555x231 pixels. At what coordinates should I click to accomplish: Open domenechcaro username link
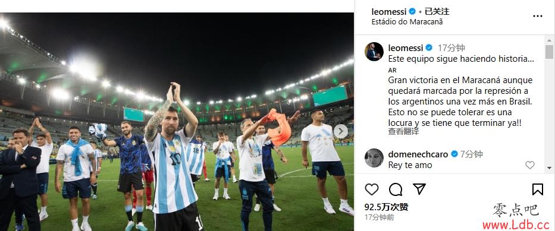coord(418,154)
